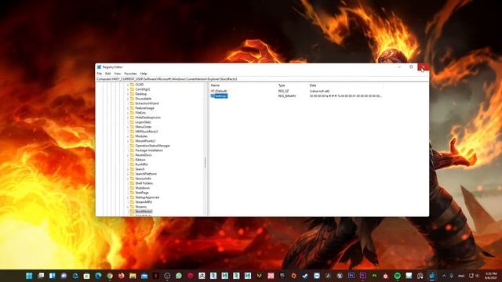Launch Firefox from the taskbar
The width and height of the screenshot is (502, 282).
point(122,276)
